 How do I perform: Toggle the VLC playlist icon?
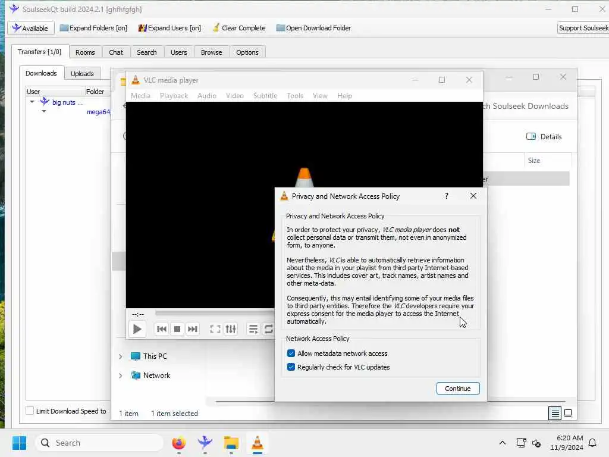coord(253,329)
